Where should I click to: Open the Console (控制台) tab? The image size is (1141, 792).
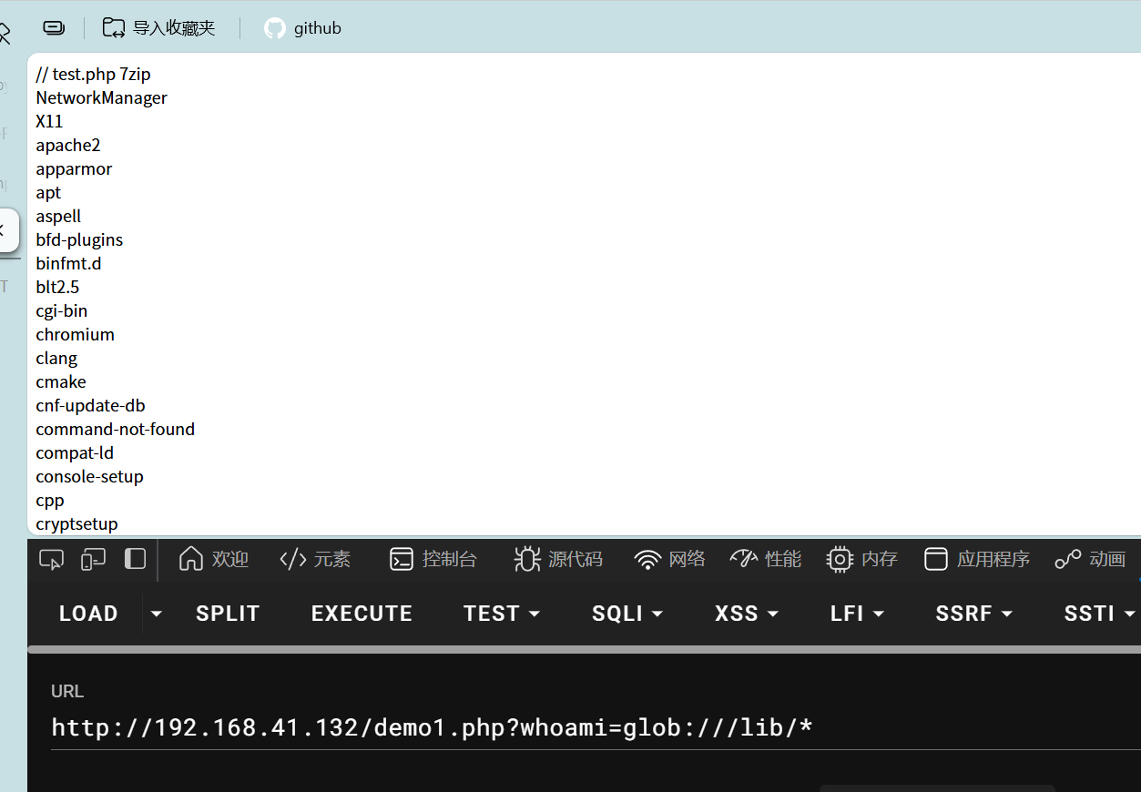433,559
